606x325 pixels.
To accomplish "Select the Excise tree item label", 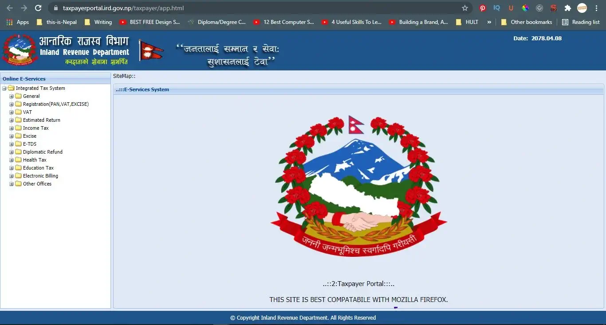I will (30, 136).
